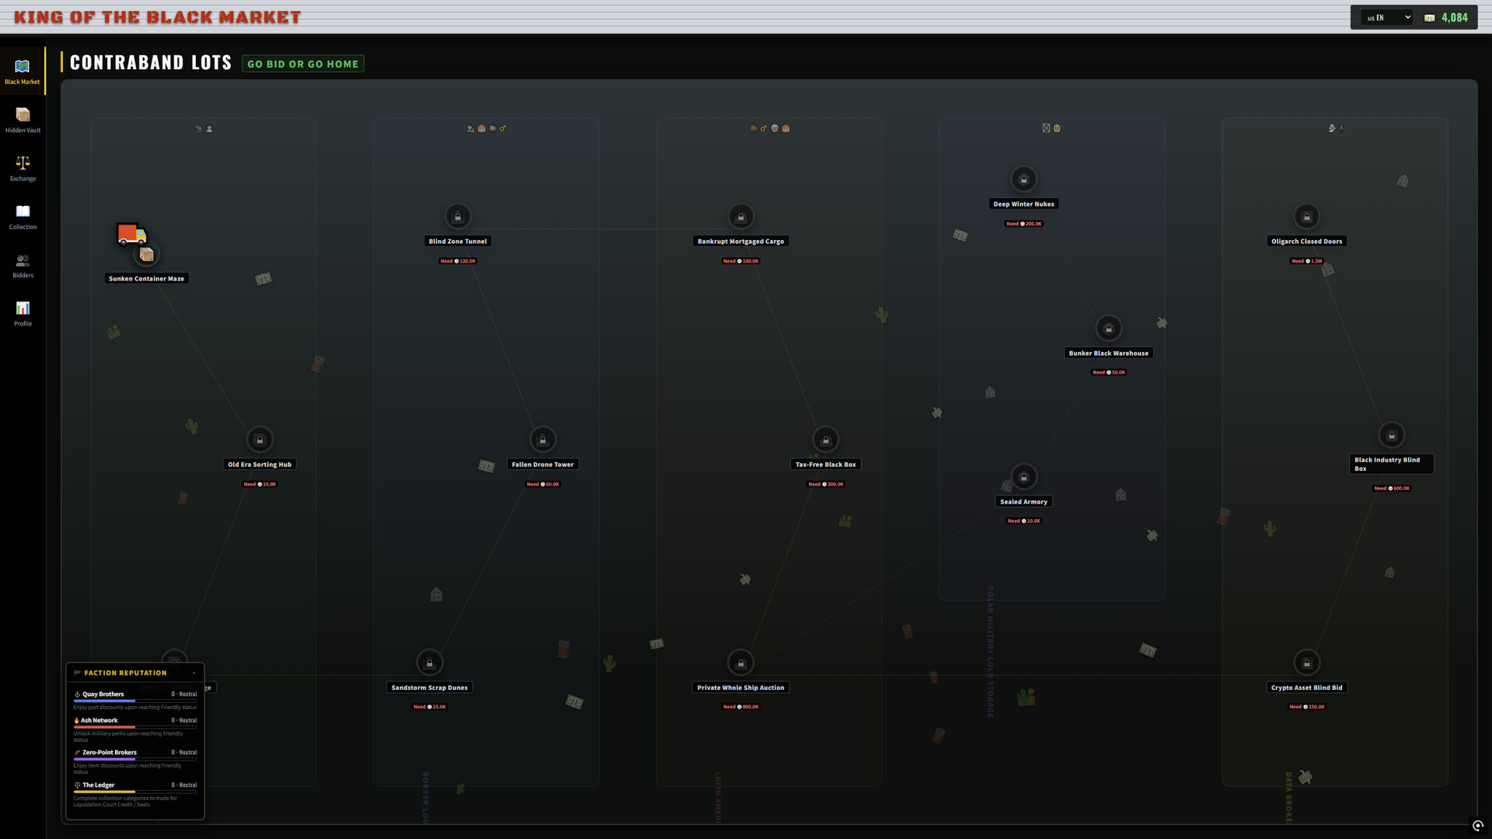Open the Black Market map tab
This screenshot has width=1492, height=839.
tap(23, 71)
